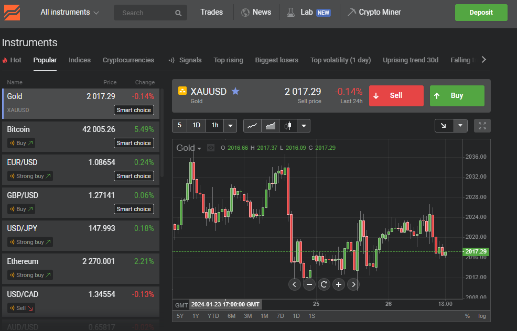Screen dimensions: 517x331
Task: Reset the chart view with refresh icon
Action: pyautogui.click(x=324, y=284)
